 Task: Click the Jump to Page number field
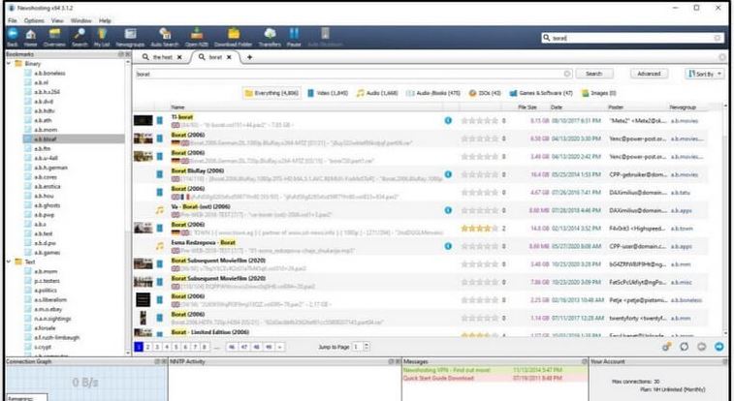(357, 347)
